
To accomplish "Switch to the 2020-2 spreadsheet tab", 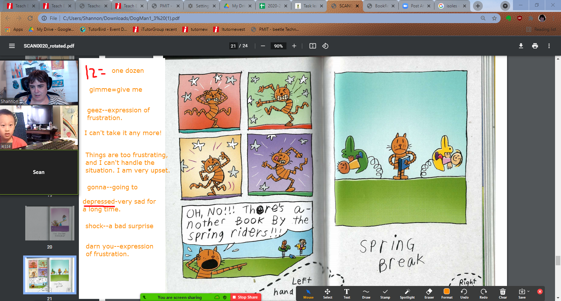I will coord(273,6).
